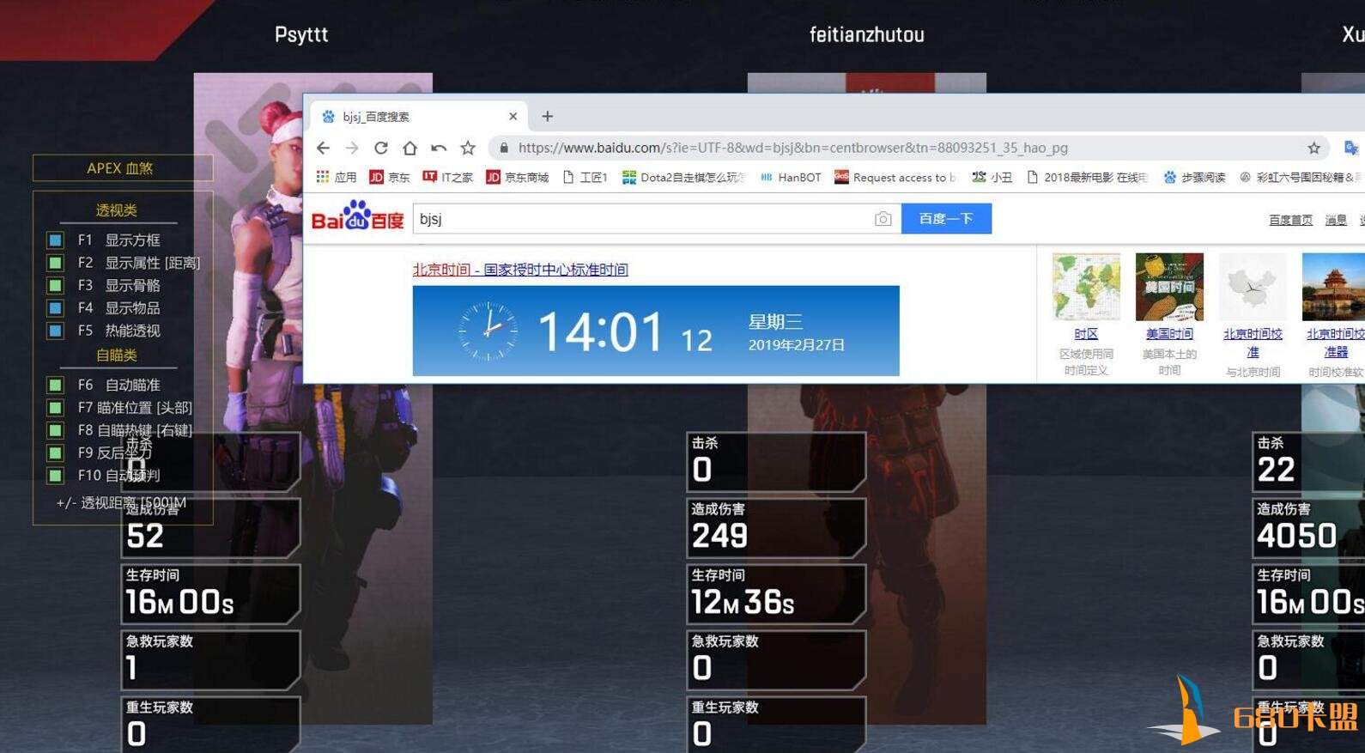Click the player name feitianzhutou

[867, 34]
